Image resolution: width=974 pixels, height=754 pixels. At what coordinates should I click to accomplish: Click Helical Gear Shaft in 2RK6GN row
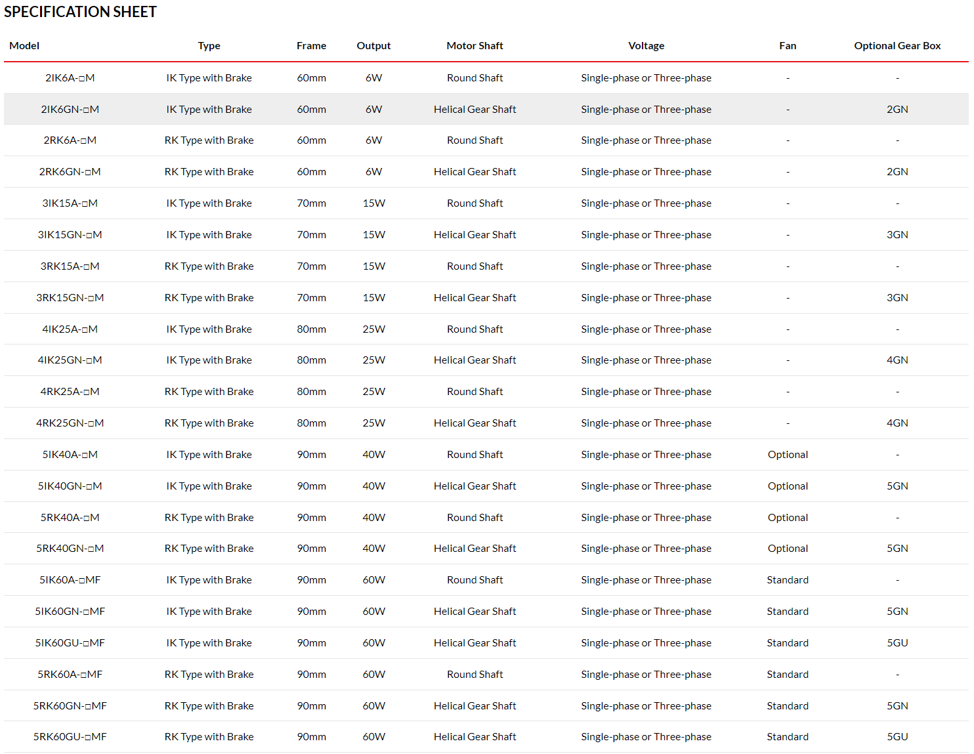pos(475,172)
